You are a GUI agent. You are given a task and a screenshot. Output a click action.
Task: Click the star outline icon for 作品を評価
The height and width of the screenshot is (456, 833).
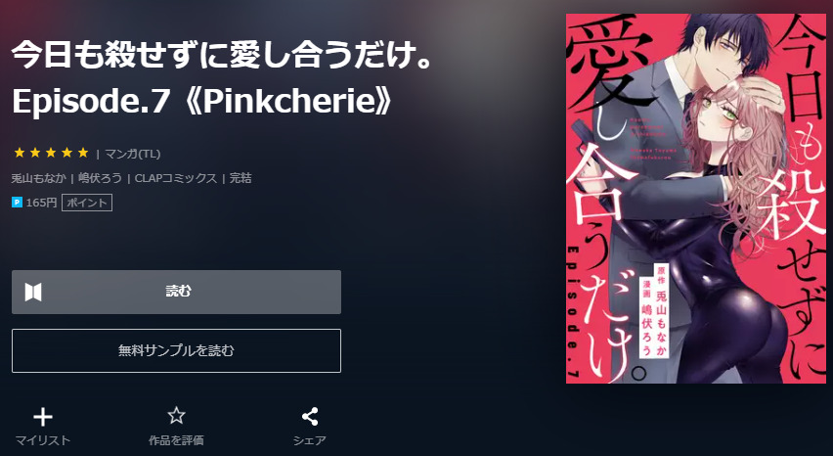(176, 416)
